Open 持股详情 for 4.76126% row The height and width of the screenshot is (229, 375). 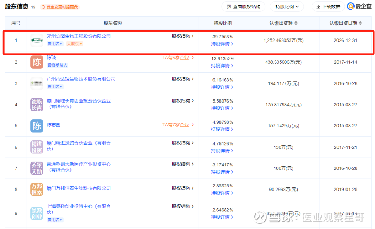click(222, 151)
